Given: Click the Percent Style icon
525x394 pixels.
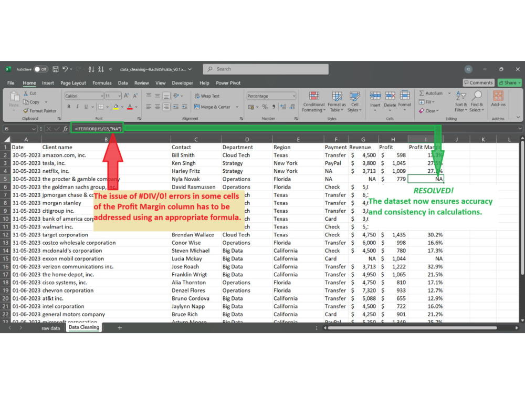Looking at the screenshot, I should 265,107.
